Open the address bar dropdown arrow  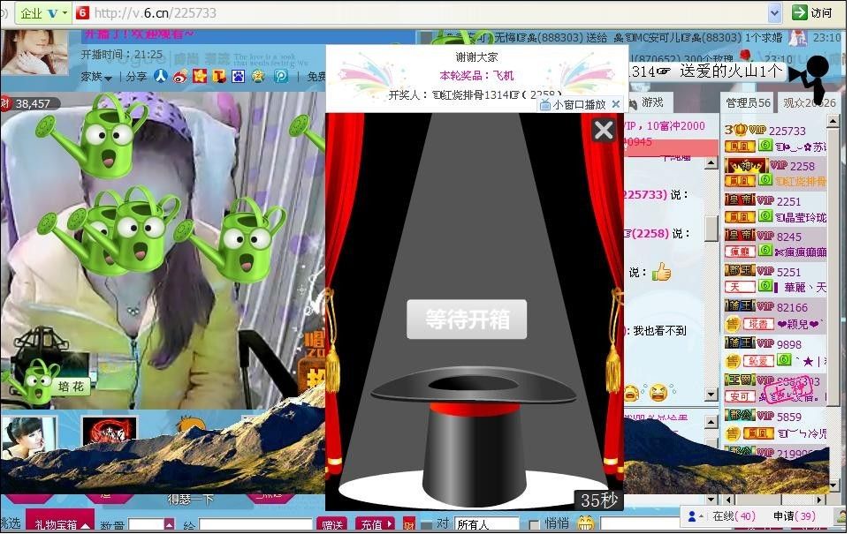[x=774, y=12]
